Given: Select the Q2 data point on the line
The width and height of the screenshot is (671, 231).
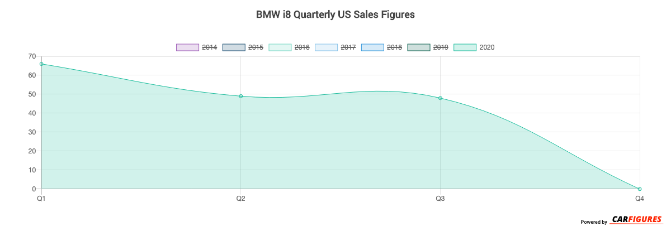Looking at the screenshot, I should pos(241,96).
